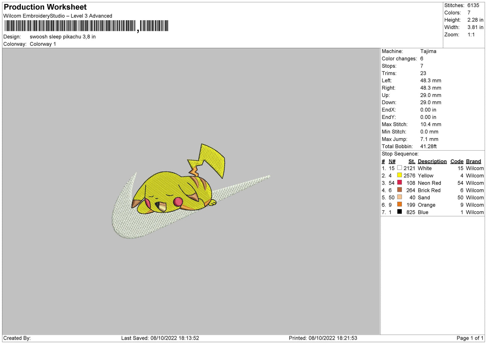
Task: Click the barcode under the Wilcom heading
Action: [x=86, y=26]
